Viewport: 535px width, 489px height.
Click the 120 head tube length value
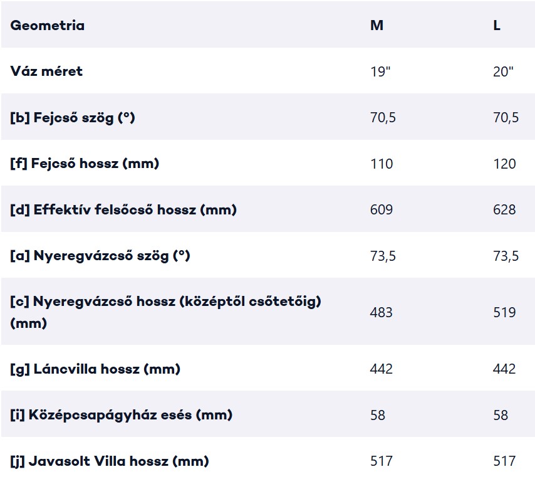click(x=504, y=164)
